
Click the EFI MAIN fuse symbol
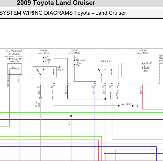(x=74, y=63)
